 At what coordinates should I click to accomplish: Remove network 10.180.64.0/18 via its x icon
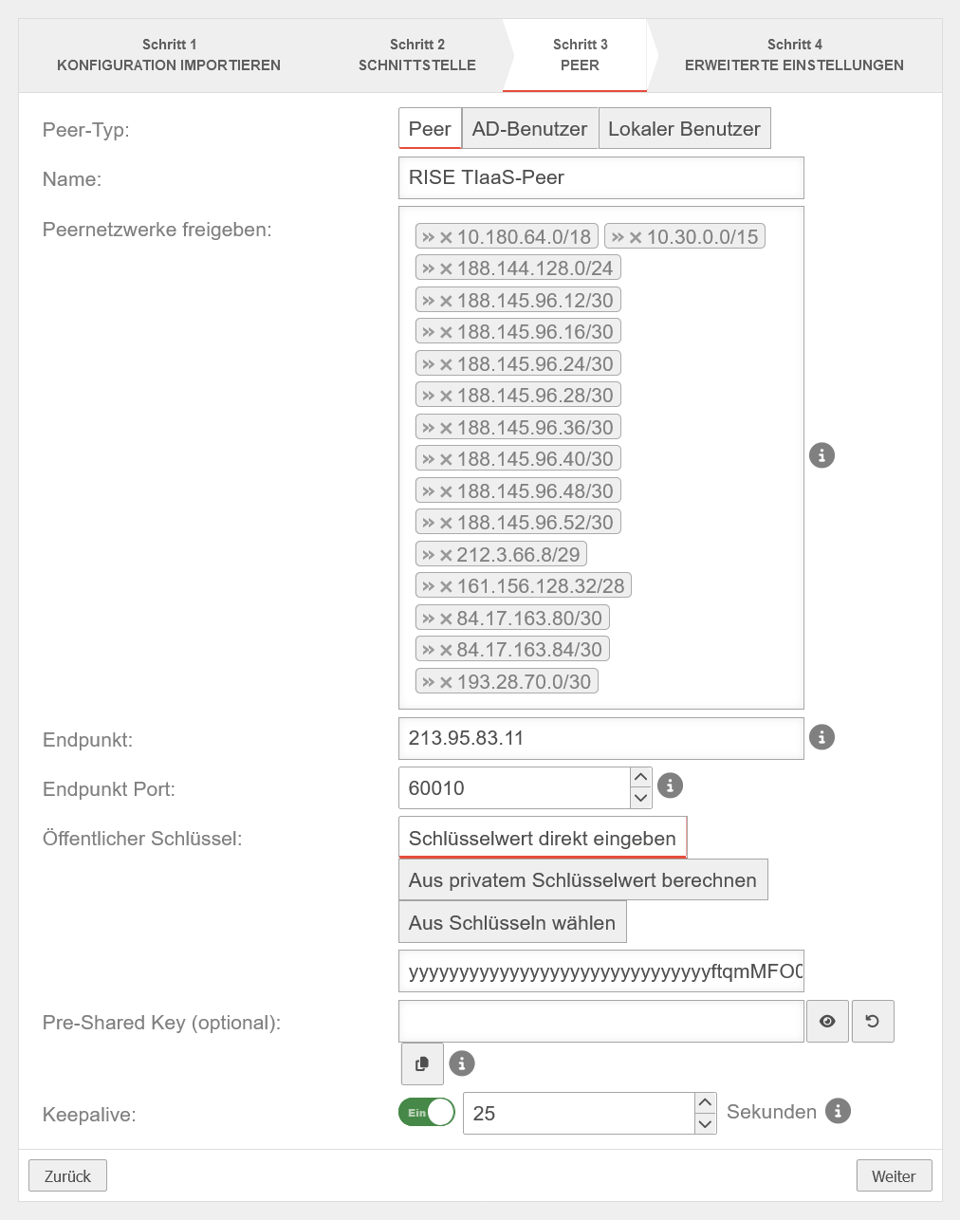tap(446, 237)
